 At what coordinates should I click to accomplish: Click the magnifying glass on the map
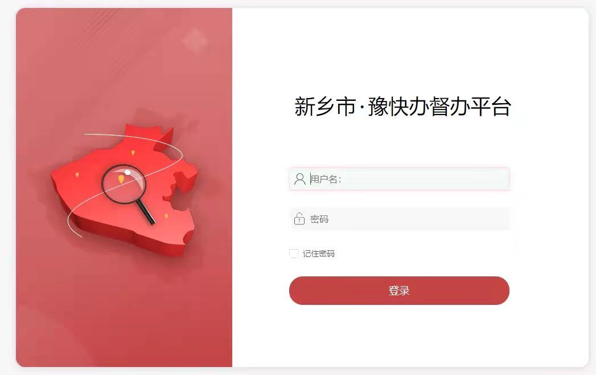[129, 193]
